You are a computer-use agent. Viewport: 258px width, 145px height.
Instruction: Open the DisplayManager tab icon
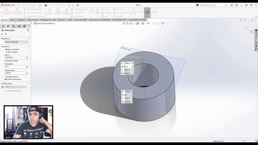point(24,26)
